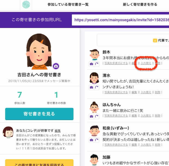Click the 寄せ書きの枚数 count 1
The image size is (169, 166).
(56, 95)
